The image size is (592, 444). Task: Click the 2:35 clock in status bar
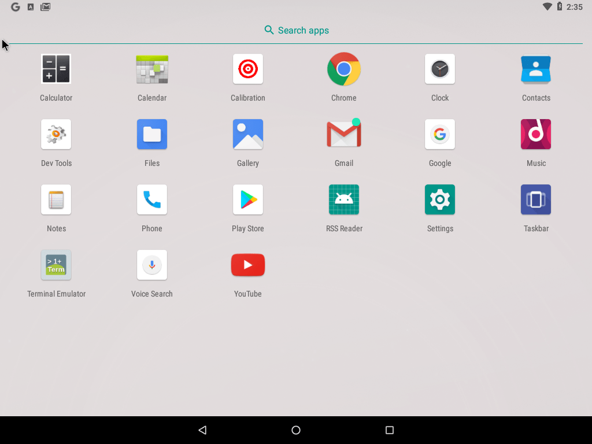[574, 7]
